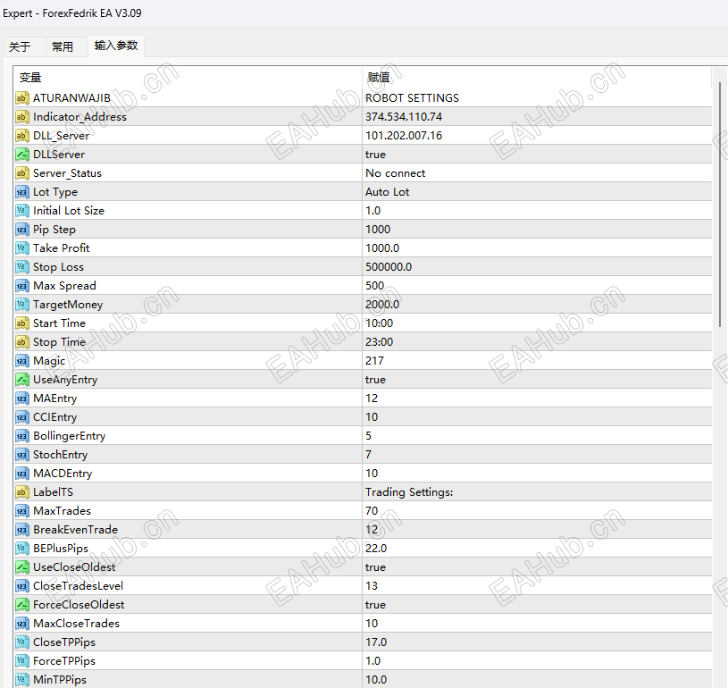Select the Trading Settings: value cell

tap(537, 492)
